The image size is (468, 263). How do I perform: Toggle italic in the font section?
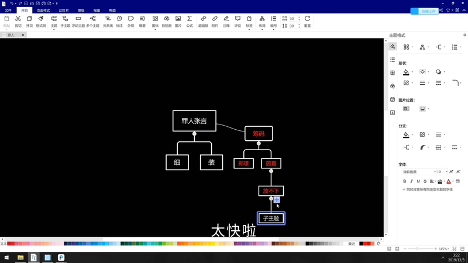click(411, 181)
